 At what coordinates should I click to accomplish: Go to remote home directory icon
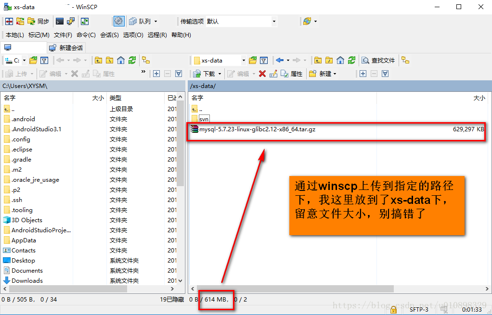tap(340, 60)
